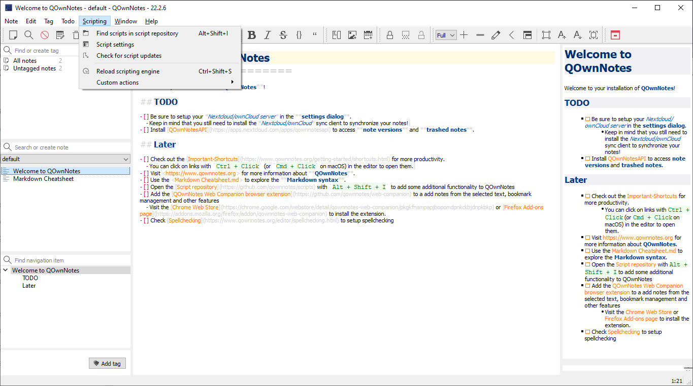Select the 'Markdown Cheatsheet' note
Screen dimensions: 693x386
click(65, 179)
